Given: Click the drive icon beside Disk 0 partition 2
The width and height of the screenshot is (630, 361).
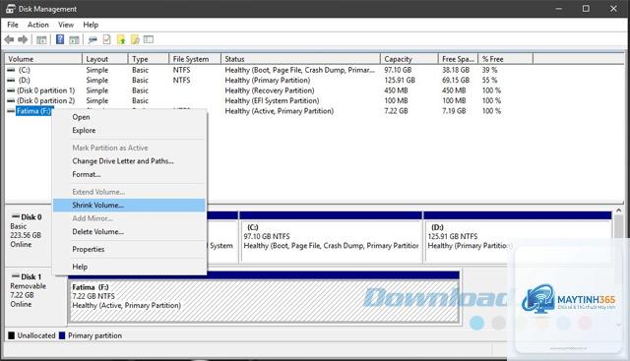Looking at the screenshot, I should click(11, 100).
